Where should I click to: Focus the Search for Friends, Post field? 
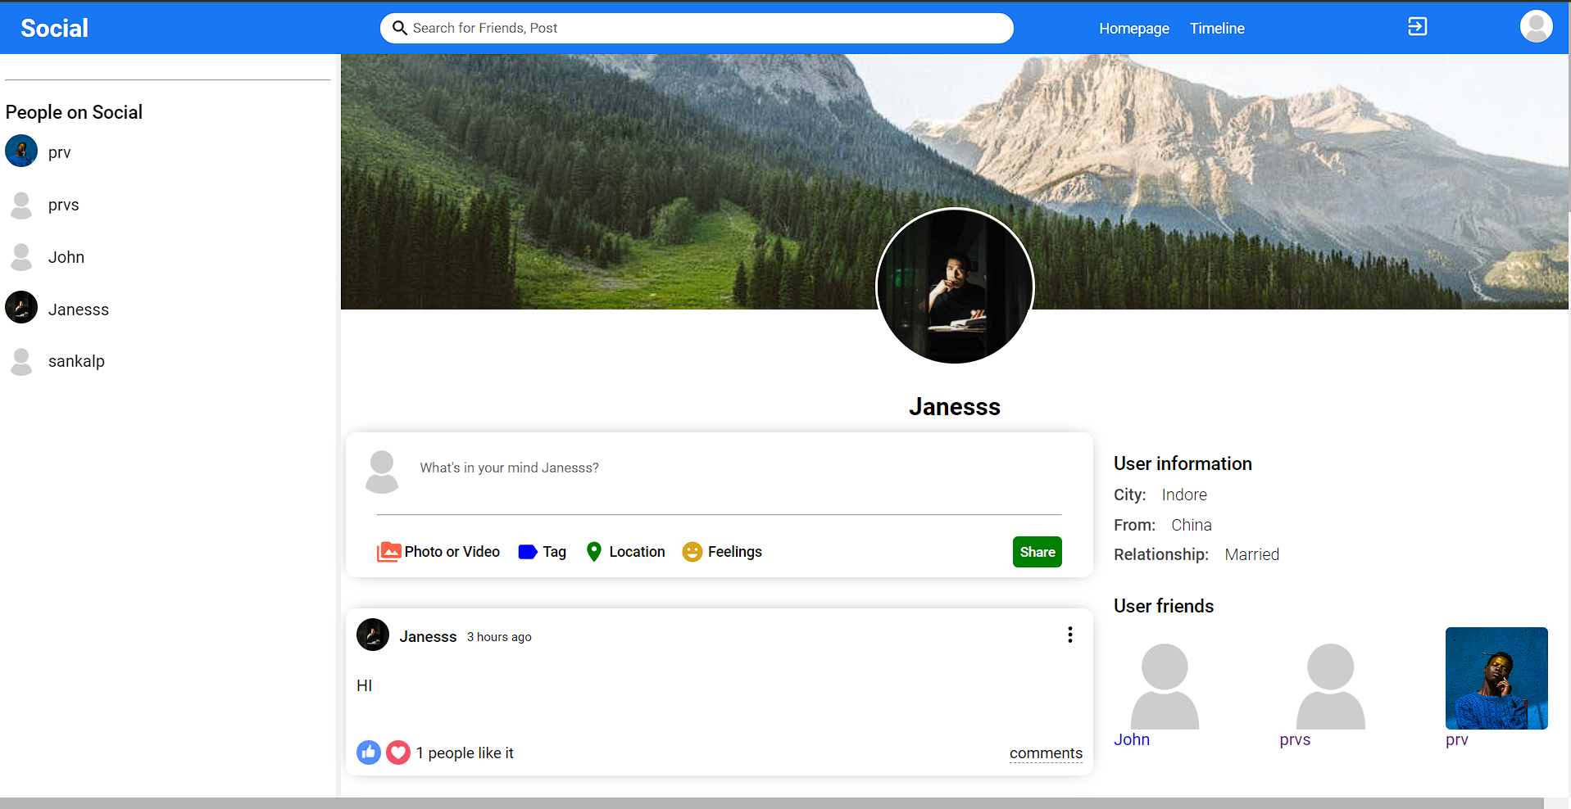pyautogui.click(x=697, y=28)
